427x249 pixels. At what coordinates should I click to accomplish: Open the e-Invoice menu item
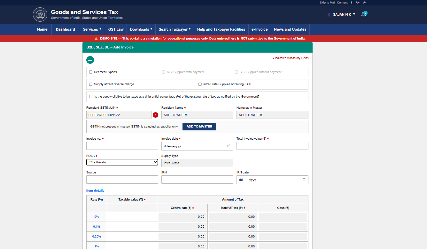click(x=260, y=29)
